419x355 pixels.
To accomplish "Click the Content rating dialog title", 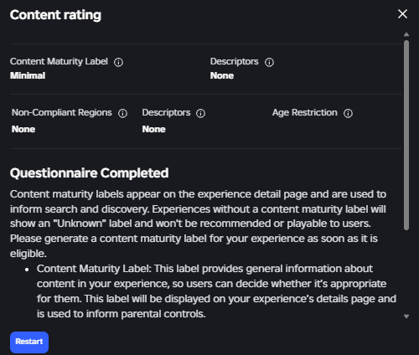I will coord(55,15).
